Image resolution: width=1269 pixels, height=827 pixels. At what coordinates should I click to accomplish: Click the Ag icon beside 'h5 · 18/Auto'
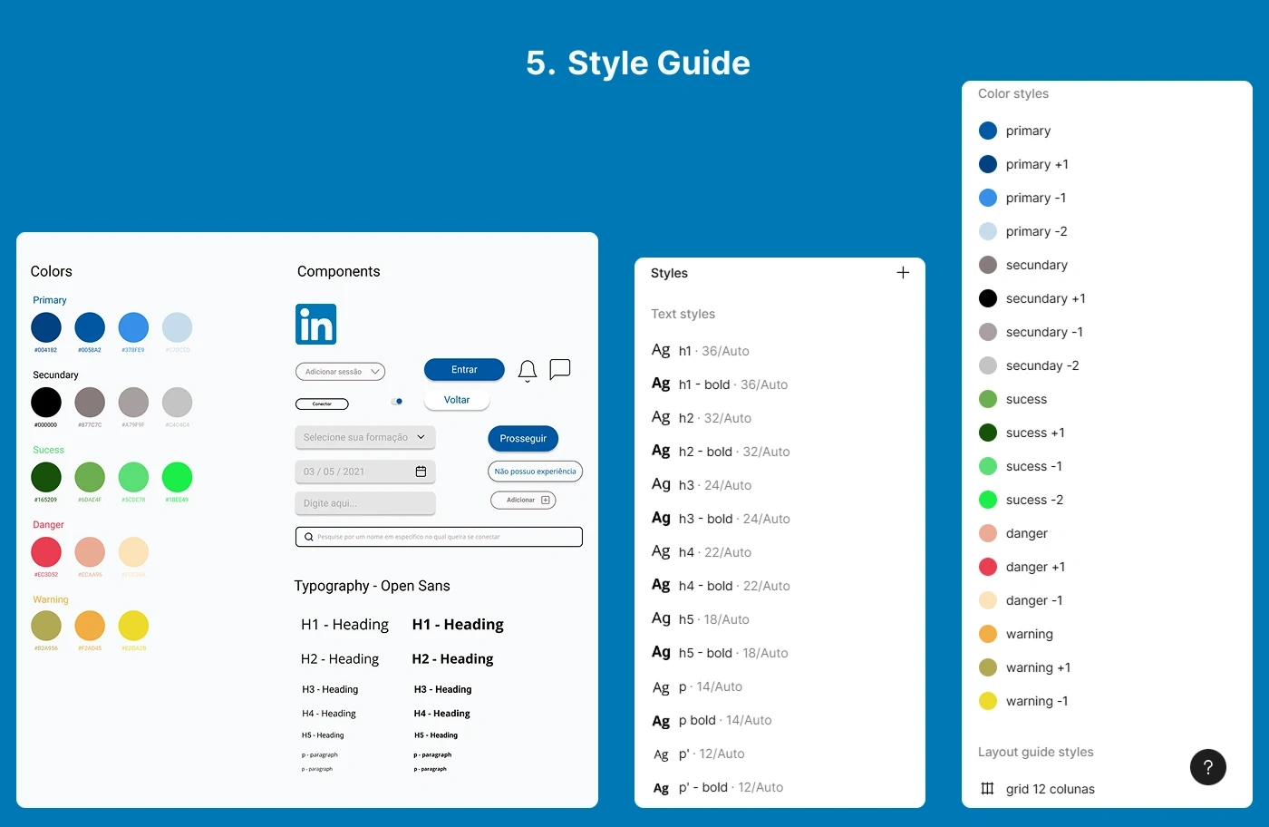click(661, 618)
